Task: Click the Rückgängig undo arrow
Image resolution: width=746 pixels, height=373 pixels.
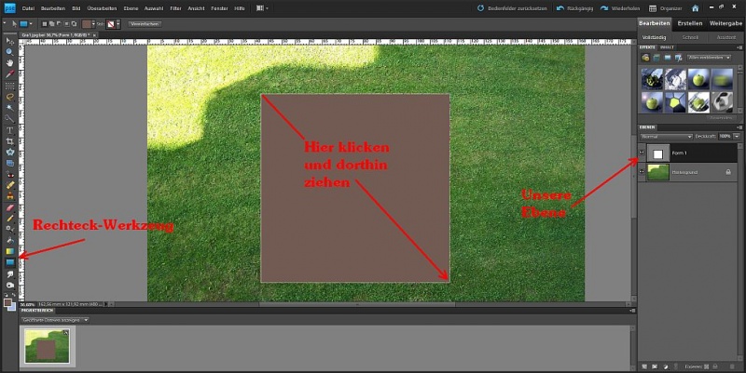Action: coord(559,7)
